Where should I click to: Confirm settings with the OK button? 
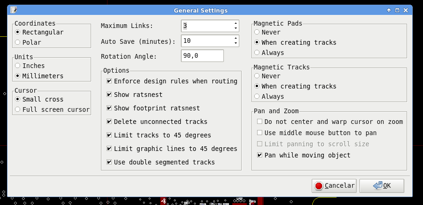pyautogui.click(x=382, y=185)
